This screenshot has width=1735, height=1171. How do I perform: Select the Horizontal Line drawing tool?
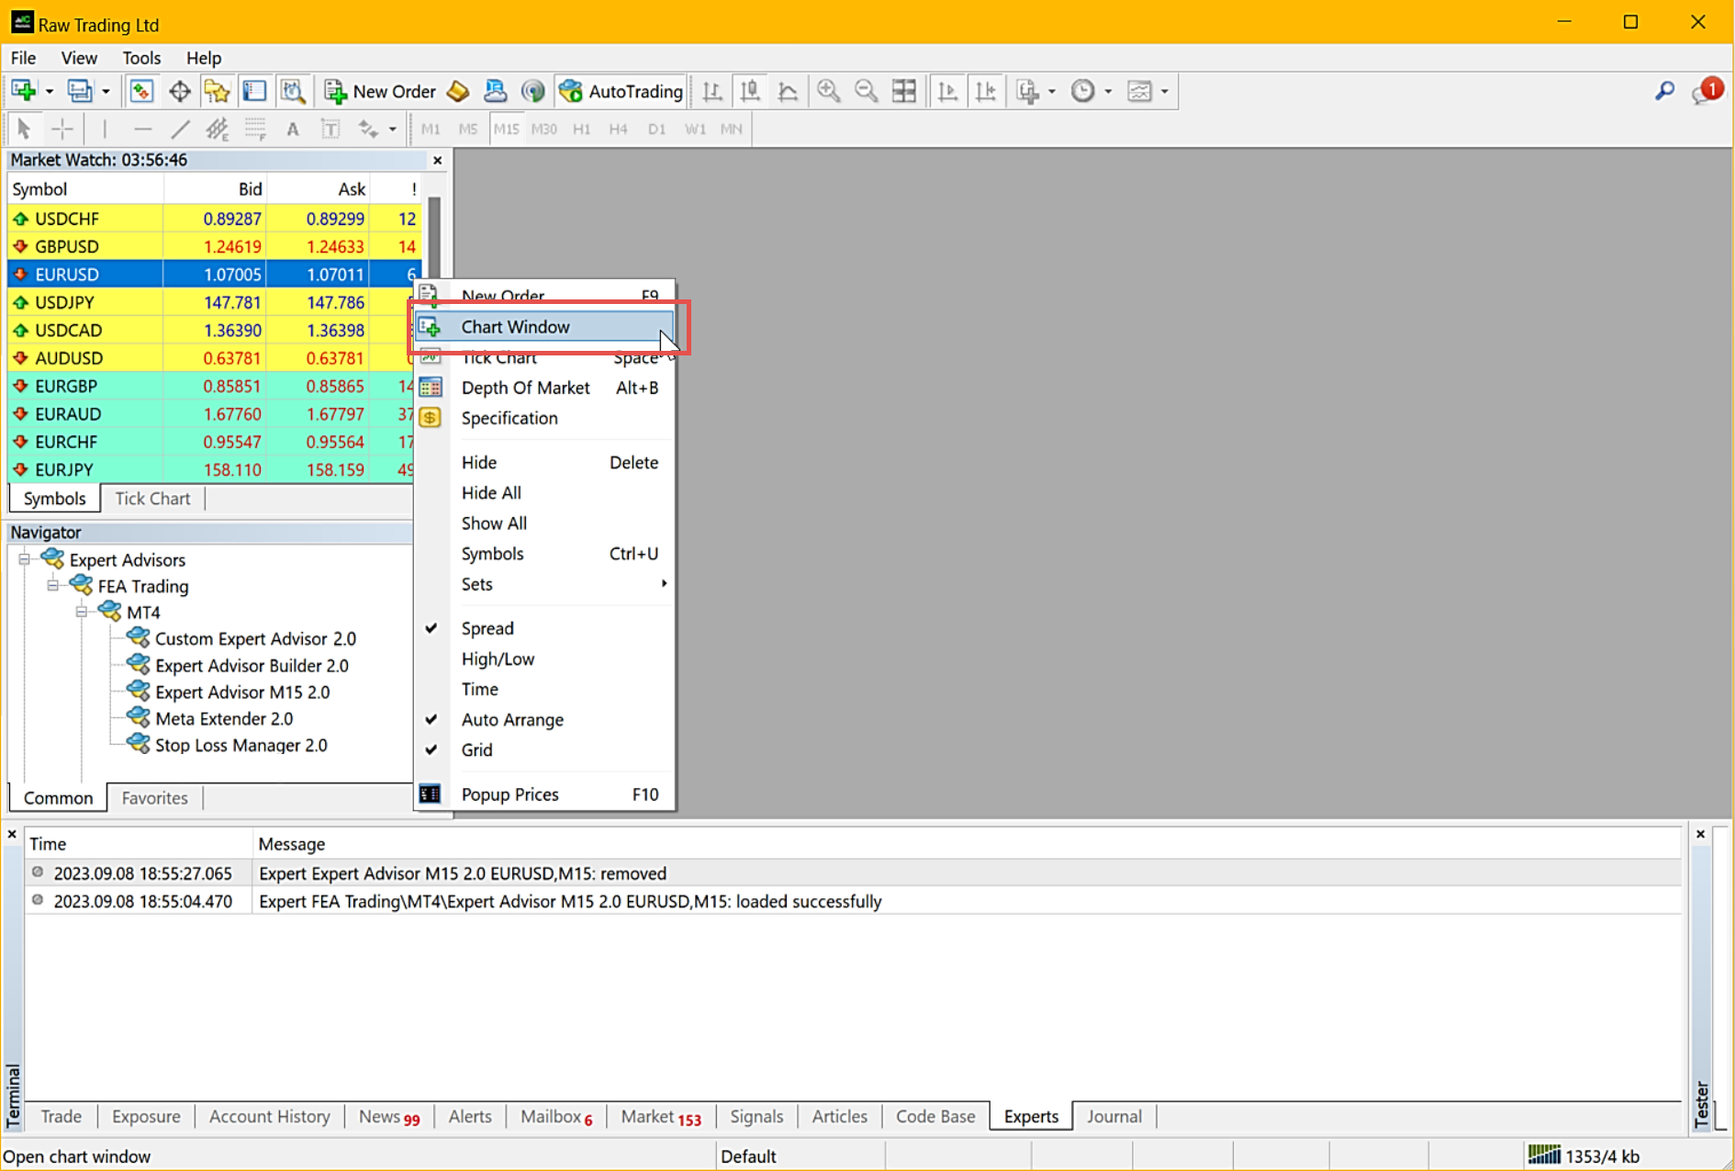click(142, 129)
